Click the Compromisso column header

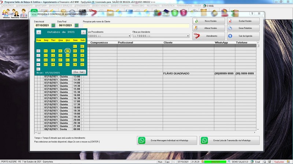click(99, 43)
